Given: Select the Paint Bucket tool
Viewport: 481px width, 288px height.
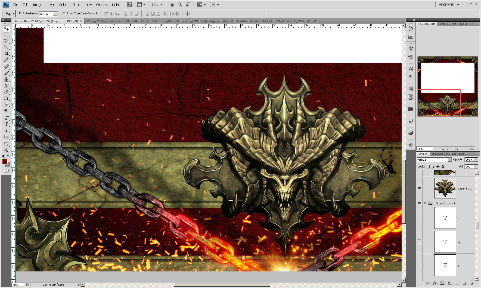Looking at the screenshot, I should click(x=6, y=98).
